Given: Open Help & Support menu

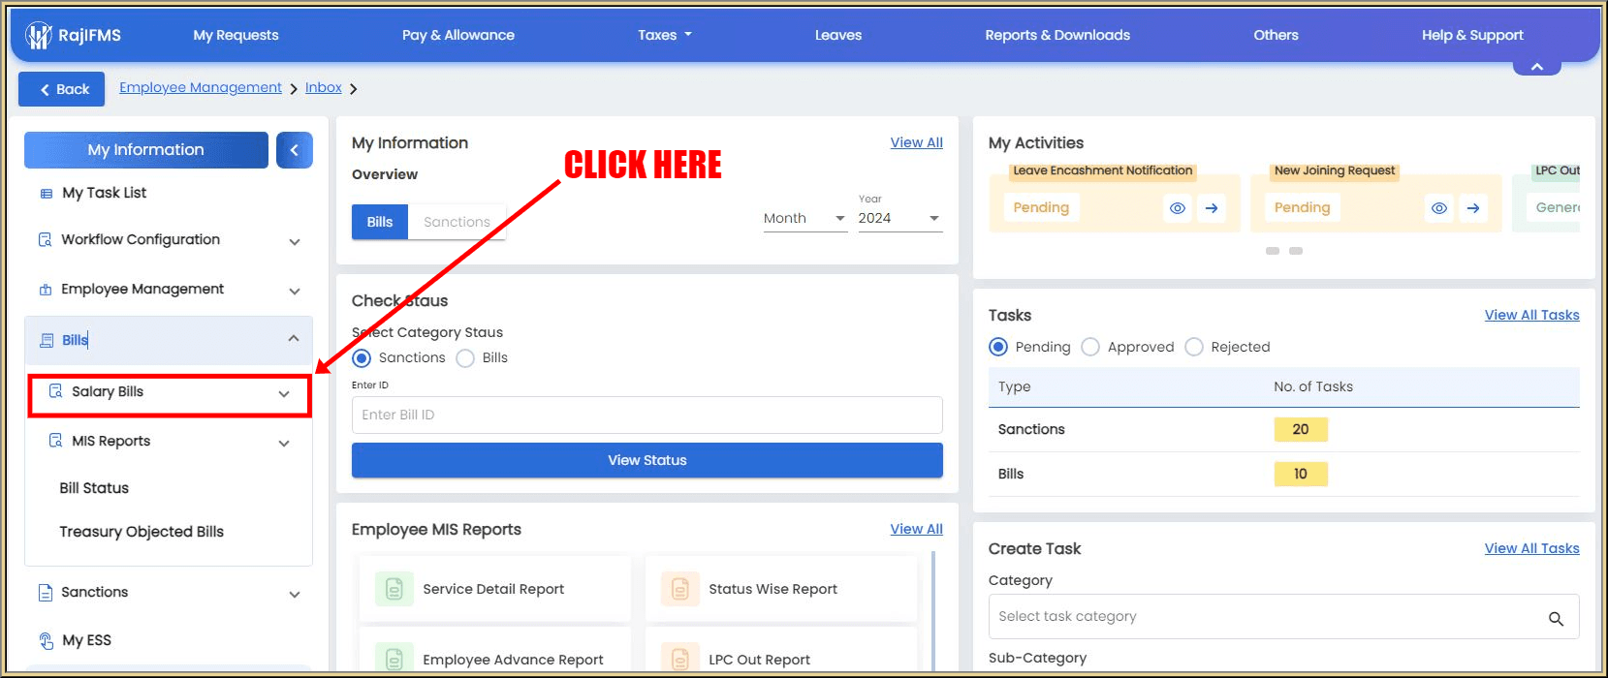Looking at the screenshot, I should [1472, 35].
